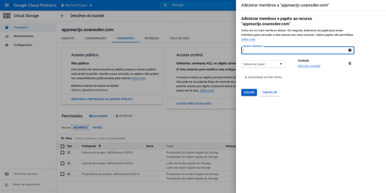Image resolution: width=386 pixels, height=193 pixels.
Task: Click the Novos membros input field
Action: pos(294,51)
